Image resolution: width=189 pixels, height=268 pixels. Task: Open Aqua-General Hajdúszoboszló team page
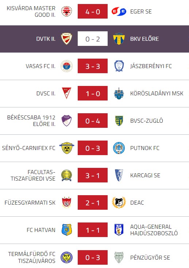[x=154, y=230]
